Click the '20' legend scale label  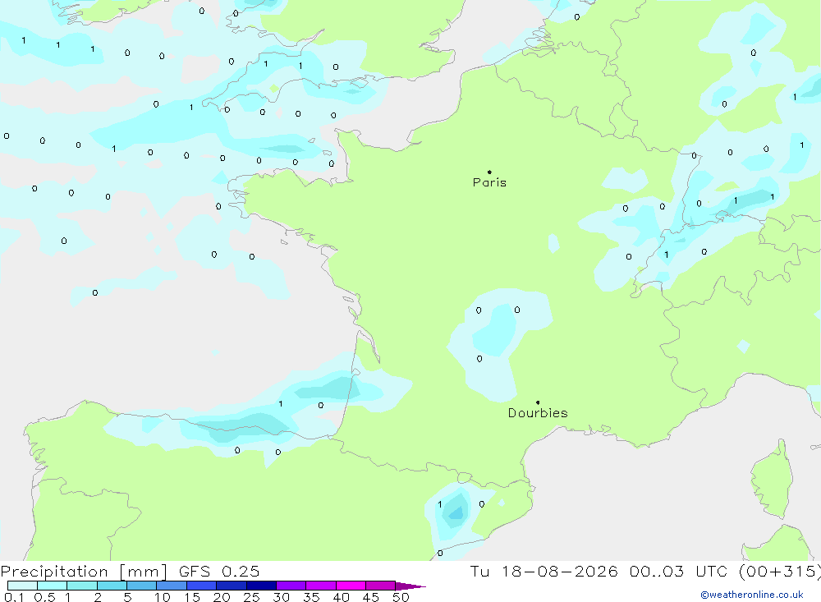pyautogui.click(x=222, y=597)
